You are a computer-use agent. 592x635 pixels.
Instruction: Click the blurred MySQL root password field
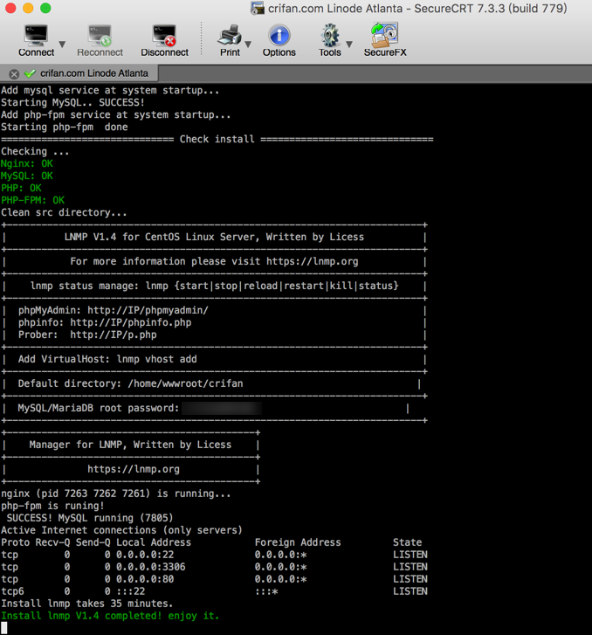click(x=222, y=408)
